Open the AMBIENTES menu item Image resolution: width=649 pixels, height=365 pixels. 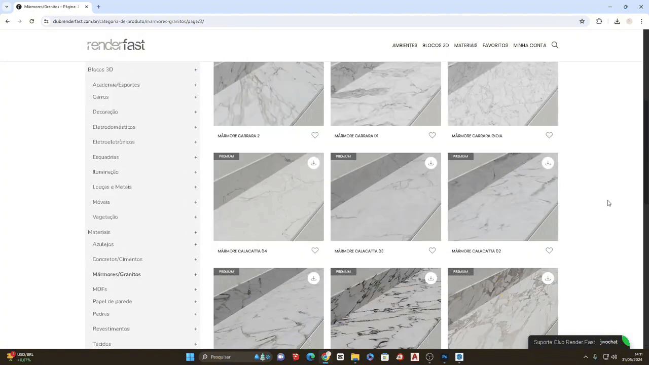point(404,46)
